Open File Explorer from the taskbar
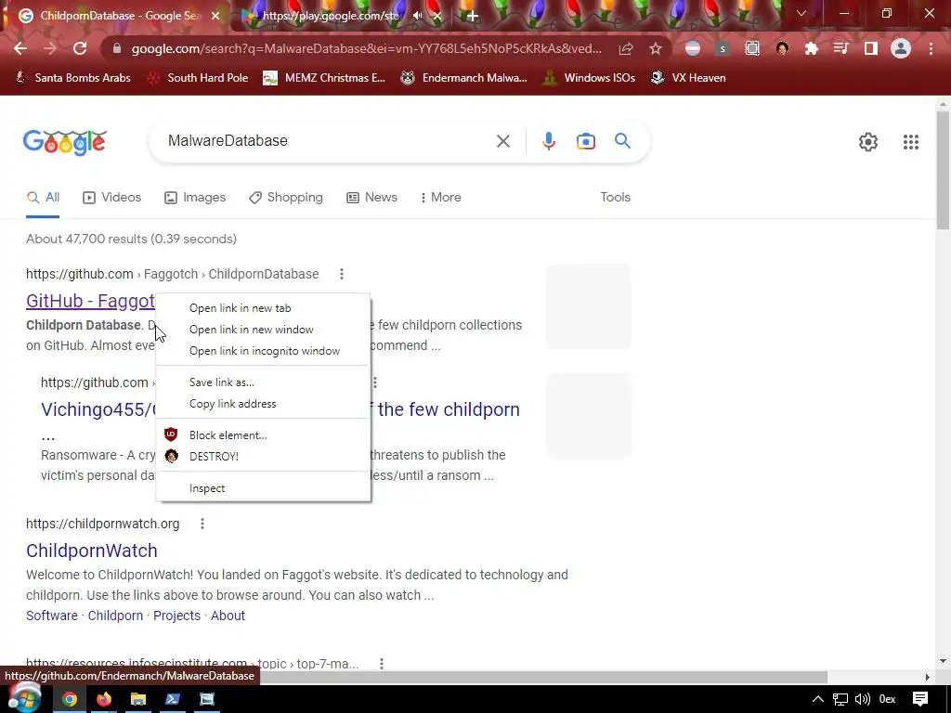 click(138, 699)
